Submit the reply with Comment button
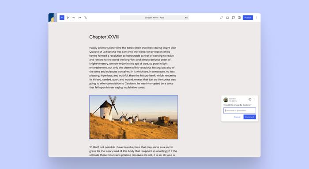The width and height of the screenshot is (309, 169). [x=250, y=117]
